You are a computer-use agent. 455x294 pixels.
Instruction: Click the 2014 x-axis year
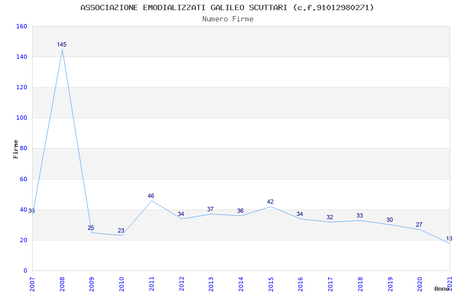[x=241, y=284]
